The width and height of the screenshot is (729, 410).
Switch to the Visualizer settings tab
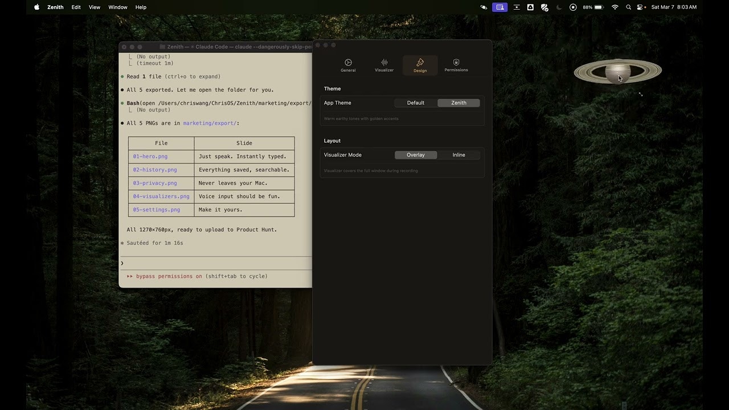point(384,65)
